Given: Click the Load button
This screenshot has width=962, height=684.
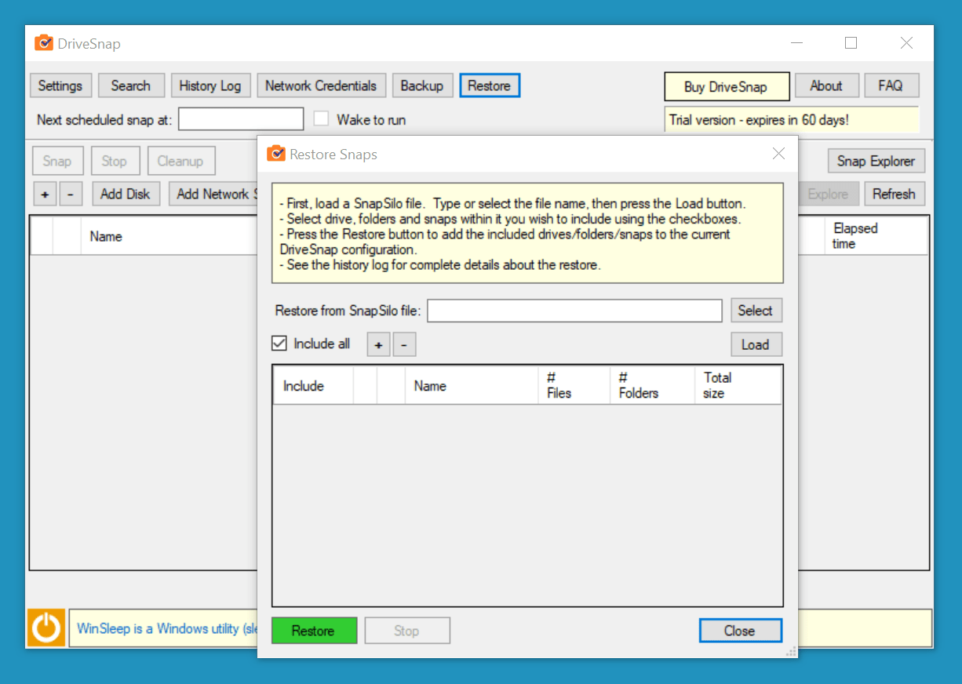Looking at the screenshot, I should [x=756, y=344].
